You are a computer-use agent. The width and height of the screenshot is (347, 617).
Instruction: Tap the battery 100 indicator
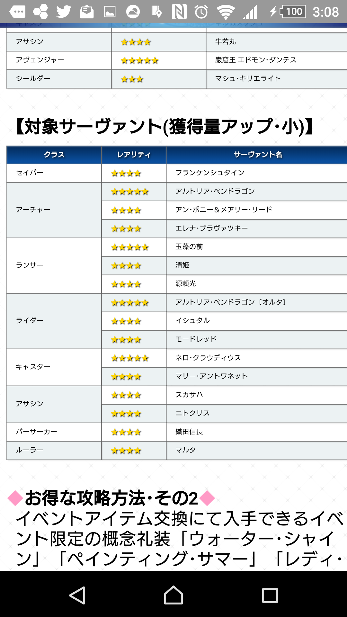click(x=293, y=12)
